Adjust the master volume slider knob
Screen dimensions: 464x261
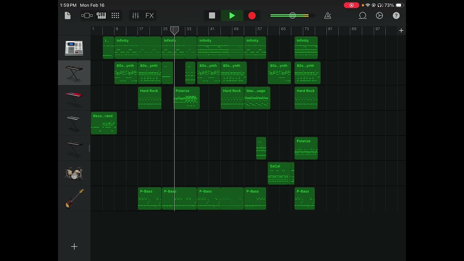[x=293, y=16]
